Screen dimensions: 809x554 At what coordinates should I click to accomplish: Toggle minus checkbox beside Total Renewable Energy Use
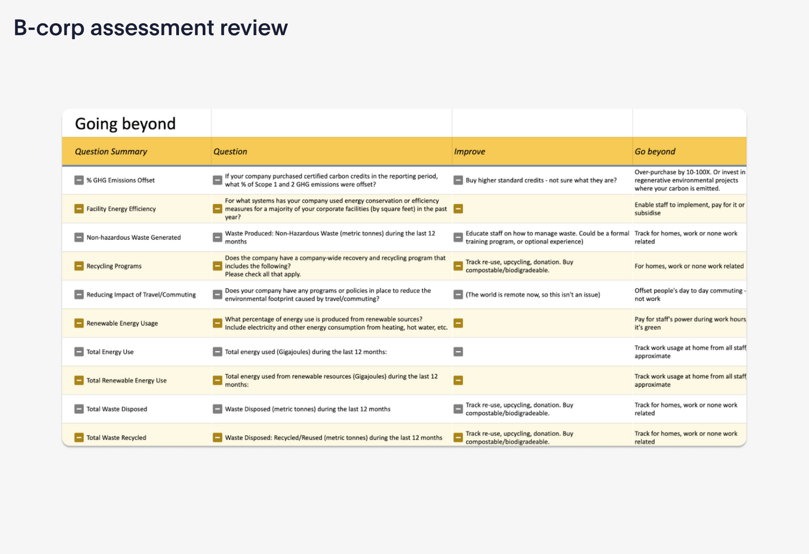(79, 380)
